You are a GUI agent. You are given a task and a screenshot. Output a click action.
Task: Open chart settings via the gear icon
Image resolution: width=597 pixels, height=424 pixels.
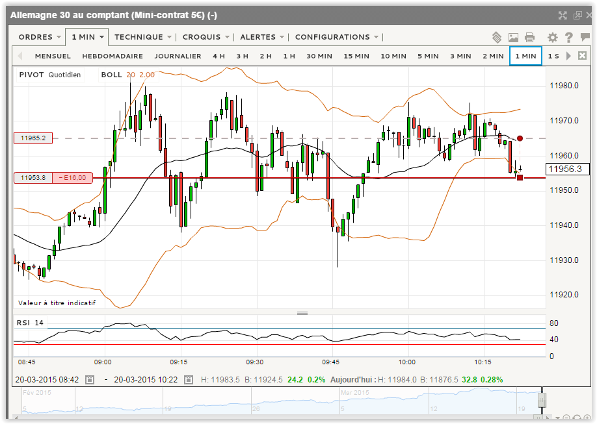tap(553, 37)
